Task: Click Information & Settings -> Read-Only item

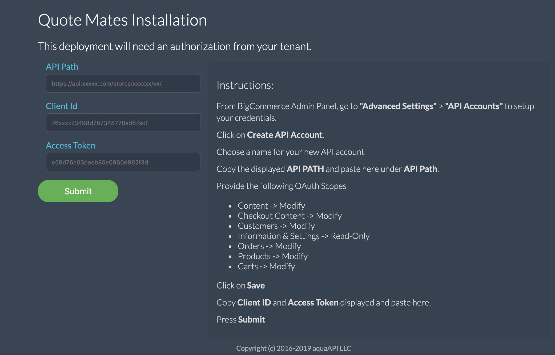Action: tap(303, 236)
